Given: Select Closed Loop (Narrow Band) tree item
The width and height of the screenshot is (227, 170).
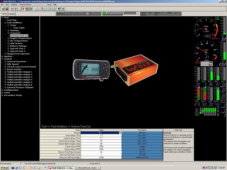Looking at the screenshot, I should coord(21,67).
